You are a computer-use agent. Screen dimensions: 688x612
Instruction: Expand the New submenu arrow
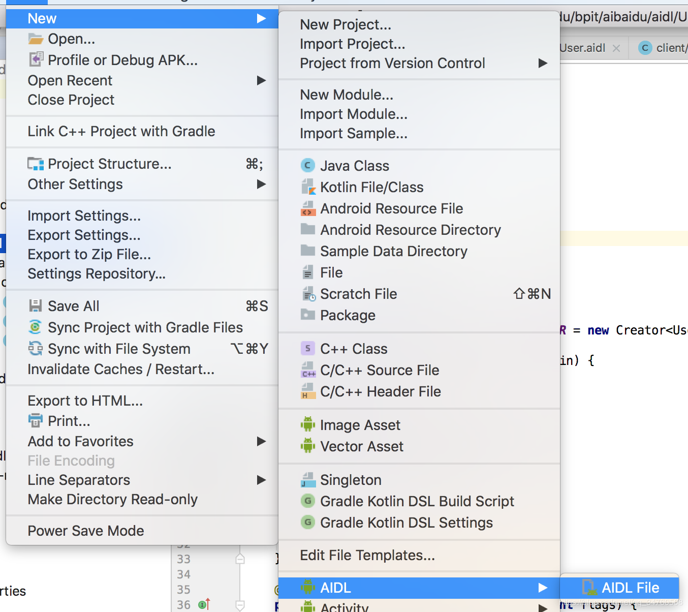pyautogui.click(x=262, y=19)
